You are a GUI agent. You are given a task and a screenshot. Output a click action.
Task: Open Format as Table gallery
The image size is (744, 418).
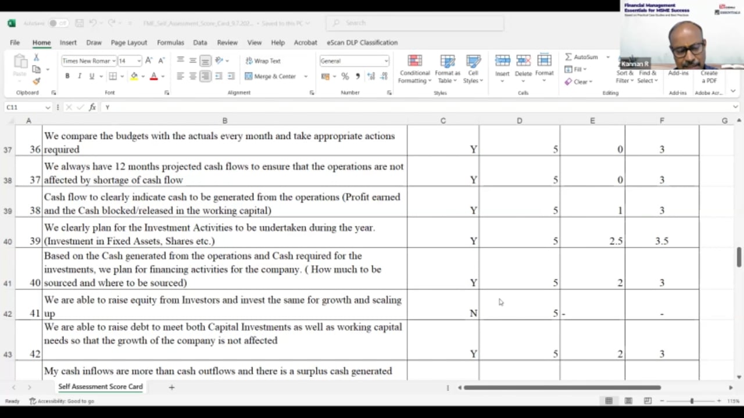tap(448, 70)
